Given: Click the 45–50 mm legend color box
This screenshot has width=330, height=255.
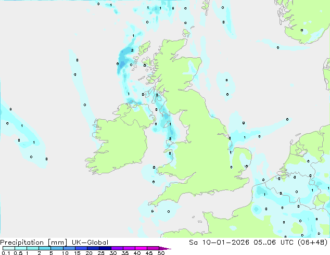Looking at the screenshot, I should [153, 248].
